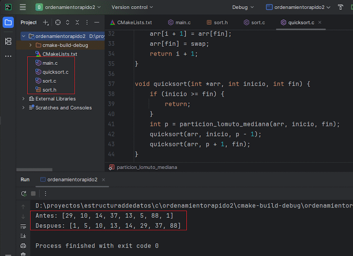Open Run console options kebab menu
The width and height of the screenshot is (353, 256).
45,193
